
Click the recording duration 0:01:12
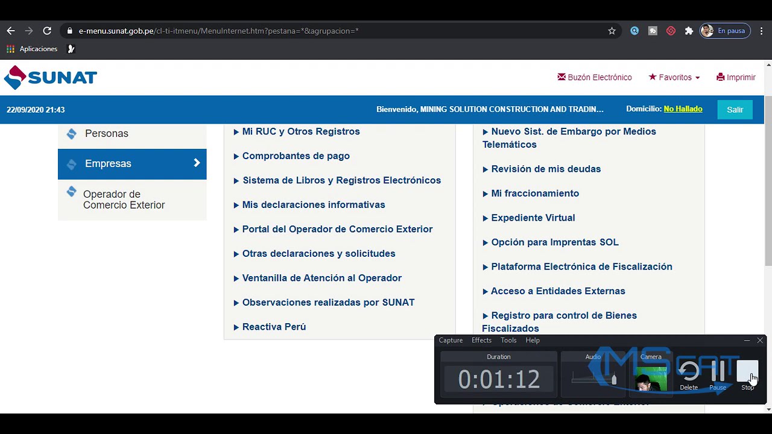coord(499,380)
